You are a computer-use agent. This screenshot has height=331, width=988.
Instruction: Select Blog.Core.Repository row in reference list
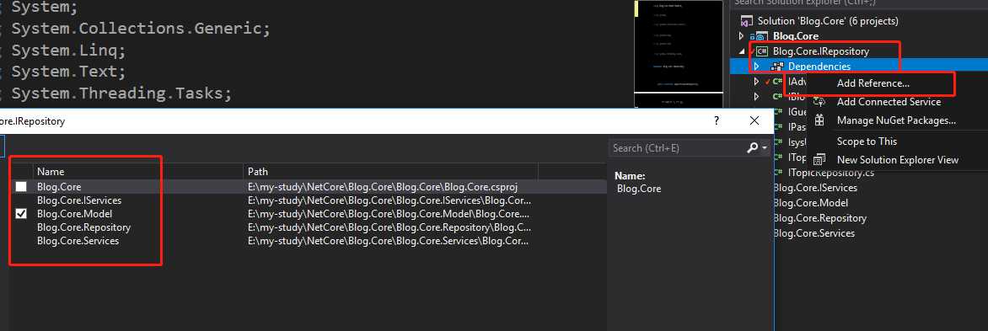[x=83, y=227]
